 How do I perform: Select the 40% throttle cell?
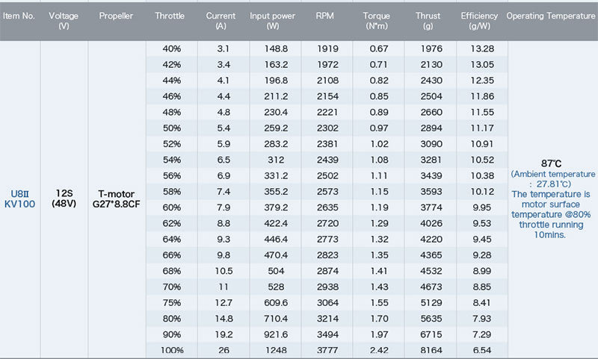(171, 49)
